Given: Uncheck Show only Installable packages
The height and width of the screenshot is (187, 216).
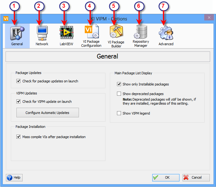Looking at the screenshot, I should pyautogui.click(x=119, y=84).
